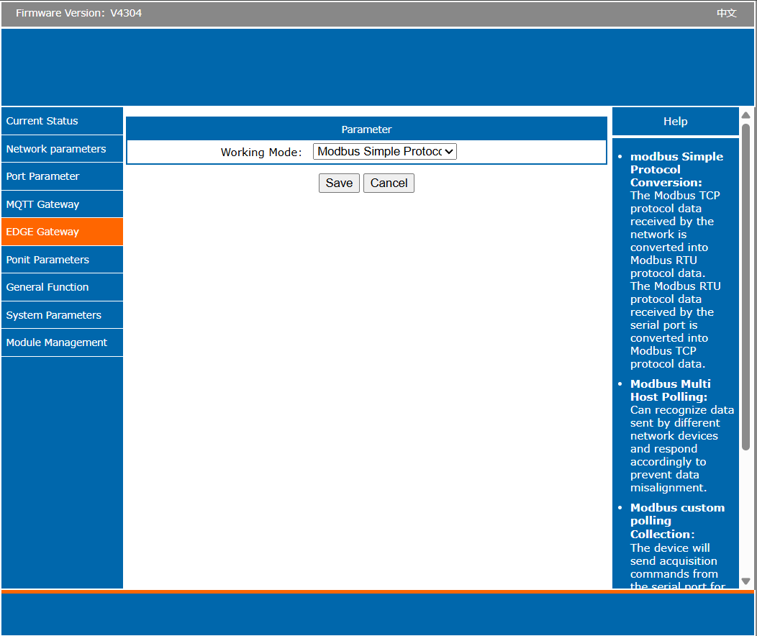Click the highlighted EDGE Gateway item
Viewport: 757px width, 636px height.
point(43,232)
